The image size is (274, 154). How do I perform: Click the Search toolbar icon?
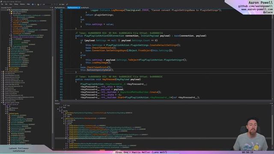click(x=67, y=4)
